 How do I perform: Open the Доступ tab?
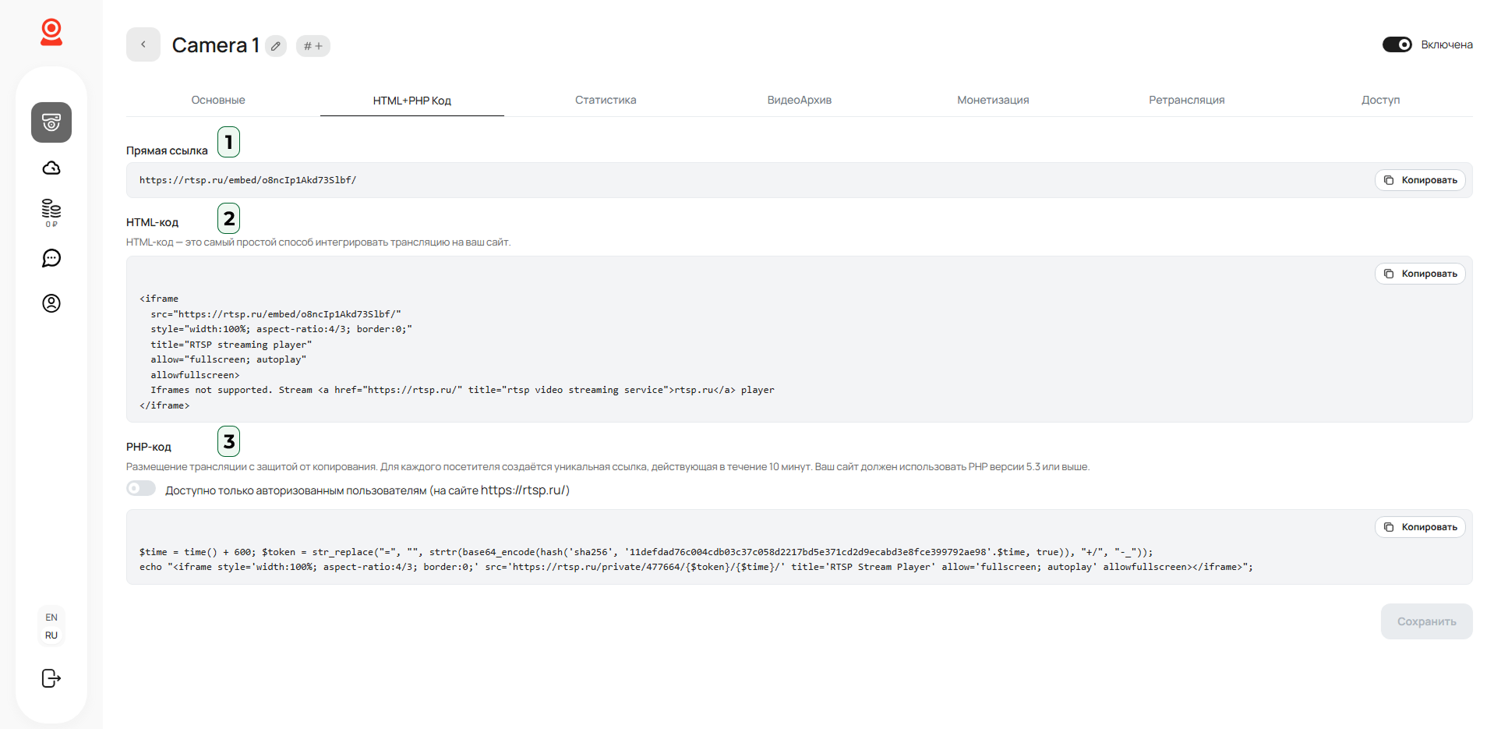(x=1380, y=100)
